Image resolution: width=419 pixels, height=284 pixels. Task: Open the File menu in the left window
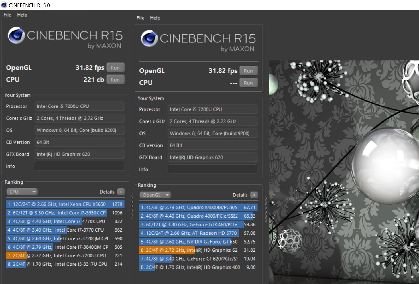tap(7, 15)
